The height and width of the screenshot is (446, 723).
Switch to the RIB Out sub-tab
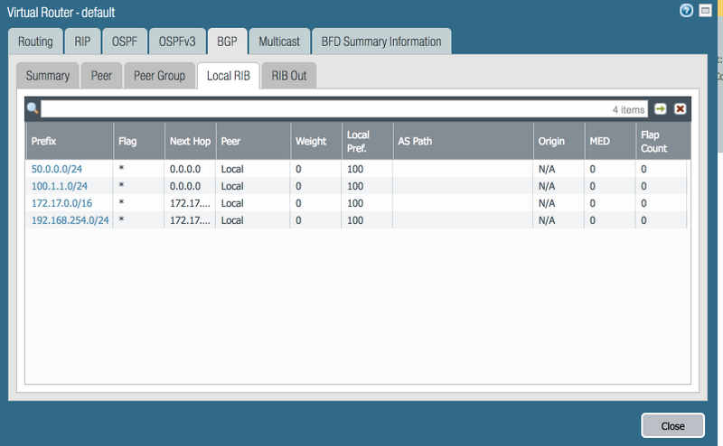[289, 76]
